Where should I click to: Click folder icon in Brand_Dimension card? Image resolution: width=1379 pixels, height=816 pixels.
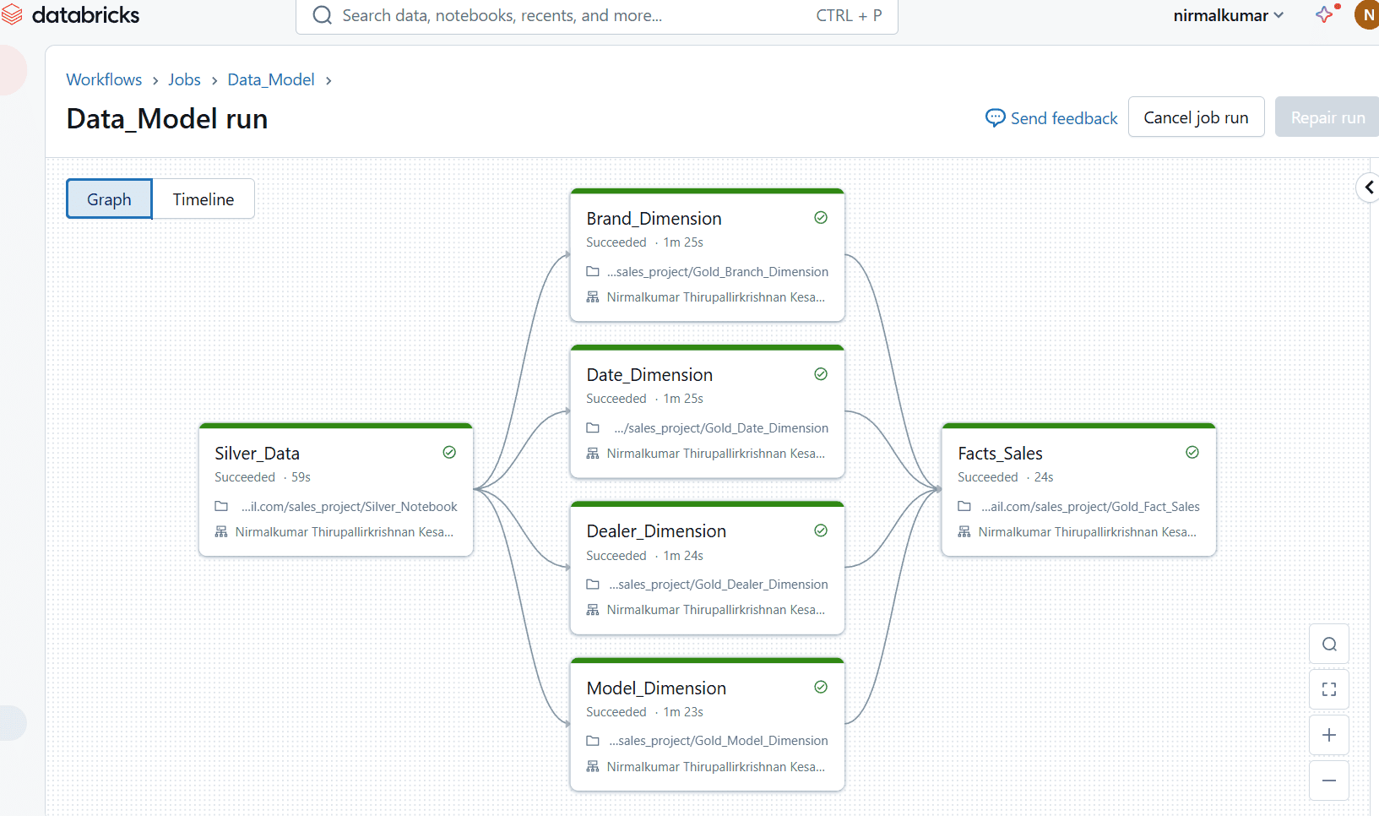(593, 272)
